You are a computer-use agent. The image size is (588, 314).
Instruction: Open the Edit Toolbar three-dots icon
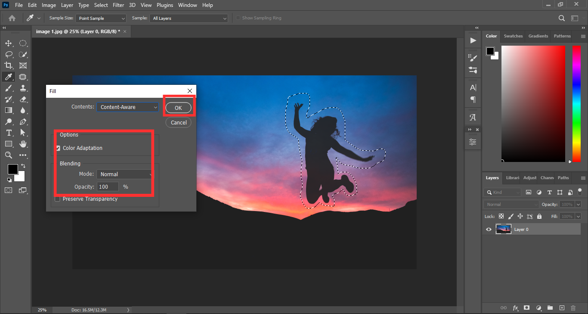click(x=23, y=155)
